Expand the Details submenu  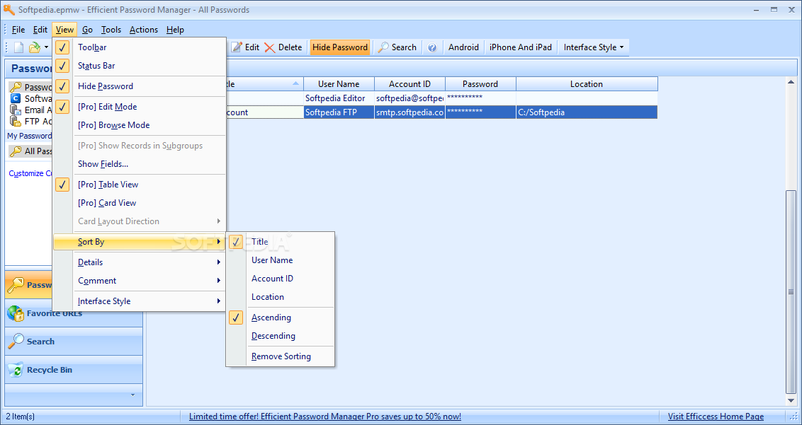pyautogui.click(x=139, y=262)
